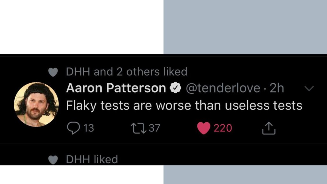Click the lower "DHH liked" label
The height and width of the screenshot is (184, 327).
pos(92,159)
